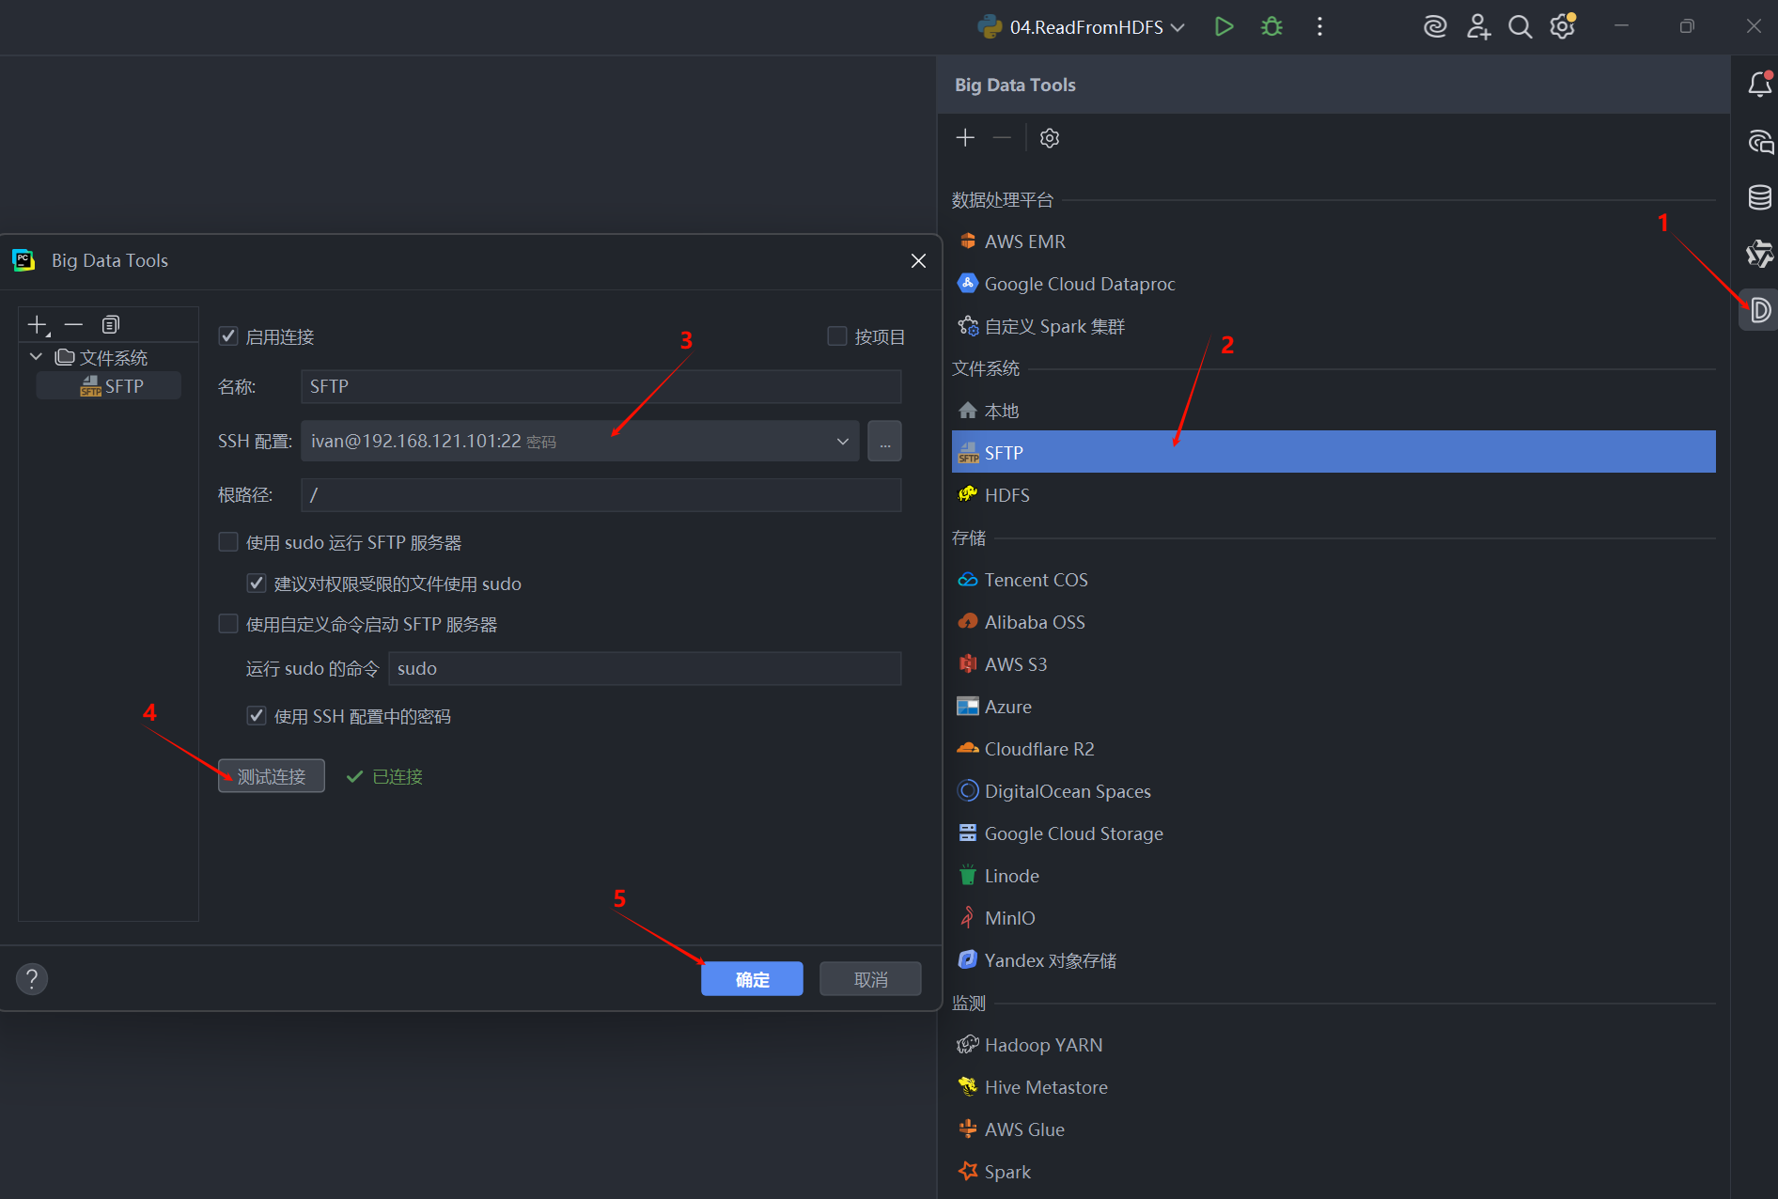The image size is (1778, 1199).
Task: Confirm with the 确定 button
Action: click(x=752, y=979)
